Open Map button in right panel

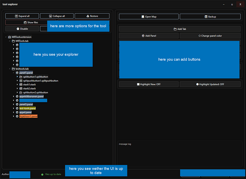pyautogui.click(x=149, y=16)
